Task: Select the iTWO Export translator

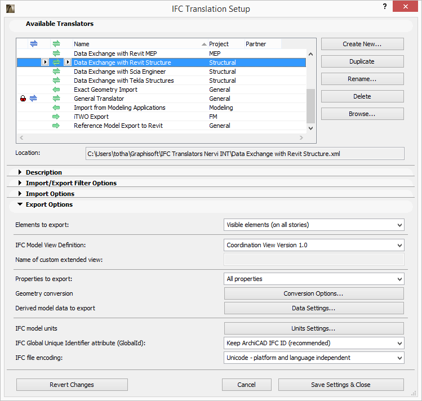Action: pyautogui.click(x=162, y=117)
